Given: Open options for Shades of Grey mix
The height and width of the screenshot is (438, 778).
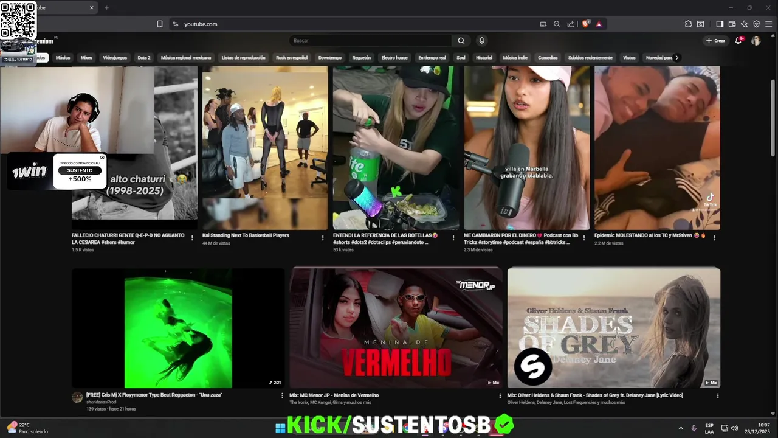Looking at the screenshot, I should (x=718, y=395).
